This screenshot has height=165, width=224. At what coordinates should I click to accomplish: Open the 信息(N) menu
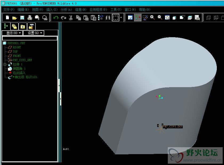point(81,10)
